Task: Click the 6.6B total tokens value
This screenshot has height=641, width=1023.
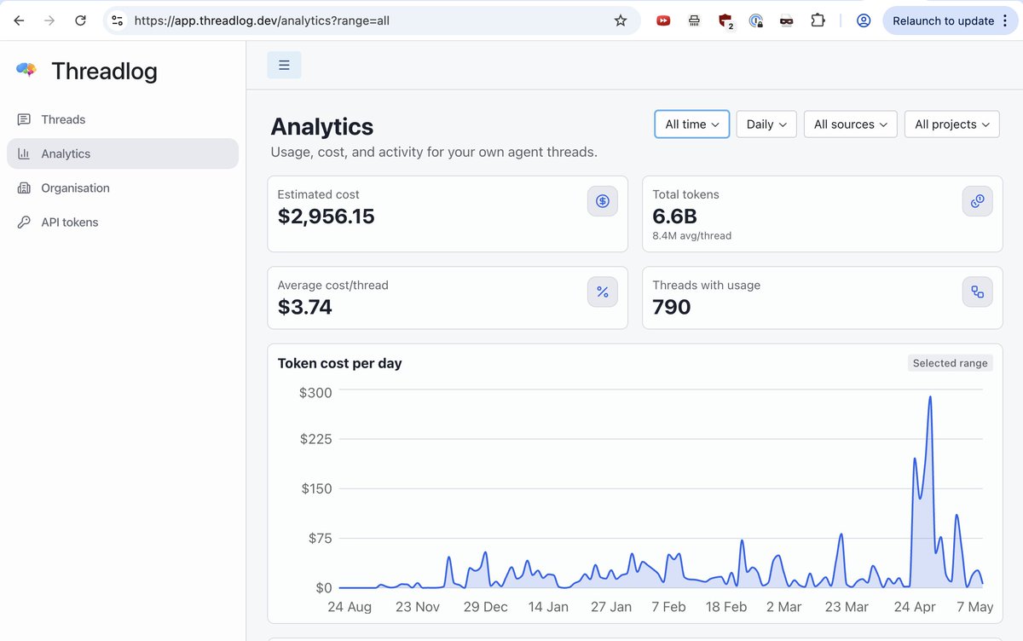Action: [x=674, y=217]
